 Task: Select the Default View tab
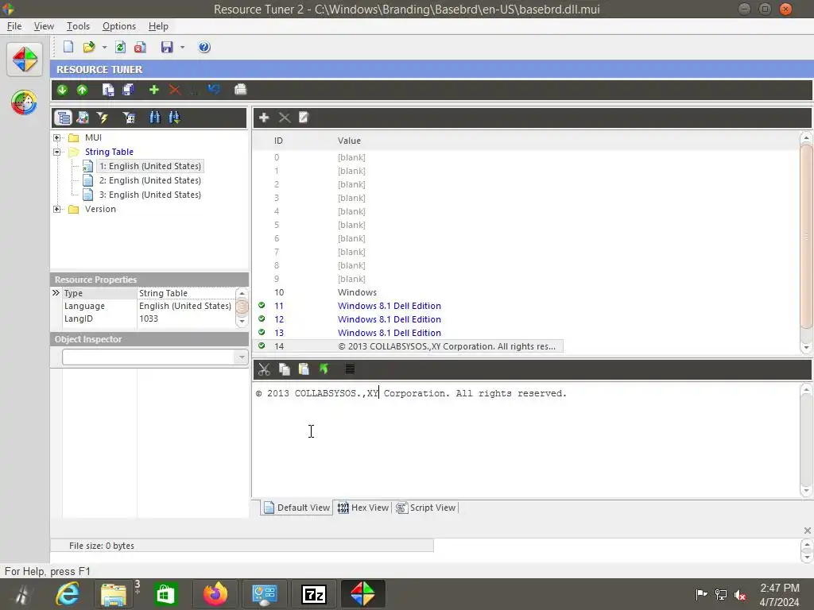point(297,508)
